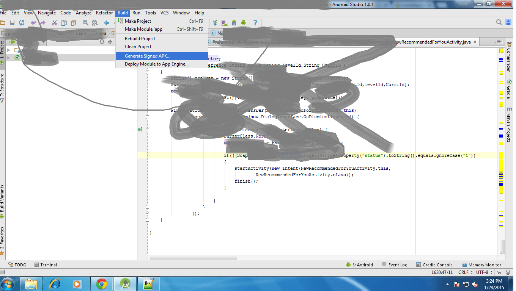Navigate Back with the blue arrow icon
Image resolution: width=516 pixels, height=291 pixels.
(107, 23)
